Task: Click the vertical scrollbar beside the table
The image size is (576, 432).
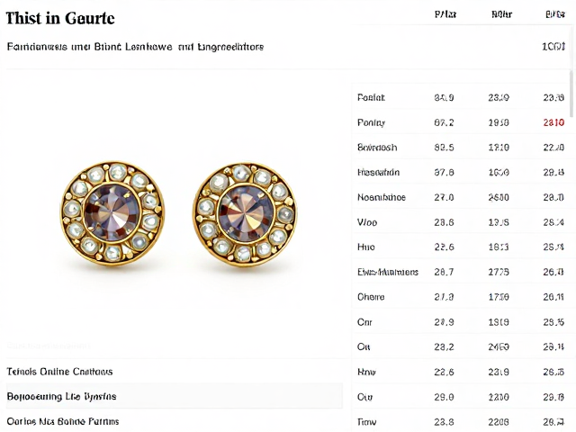Action: coord(571,94)
